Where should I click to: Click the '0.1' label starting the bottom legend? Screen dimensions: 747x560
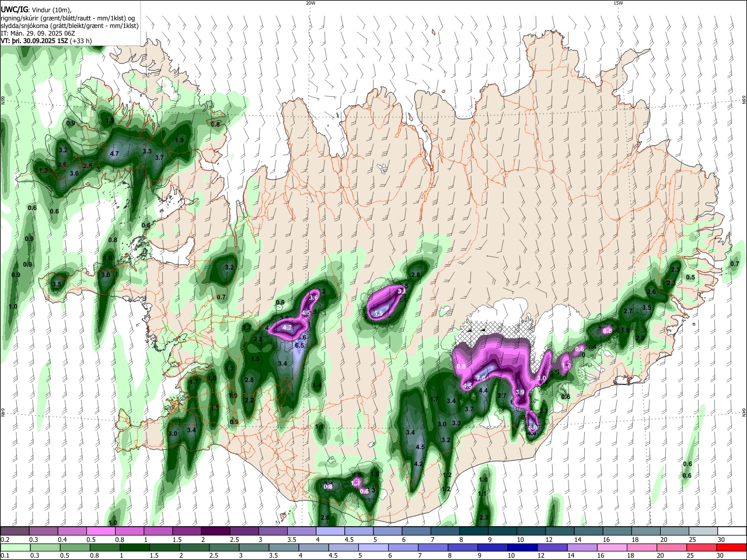(5, 556)
